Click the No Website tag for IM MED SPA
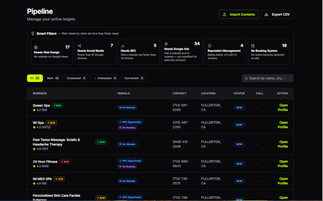 127,181
